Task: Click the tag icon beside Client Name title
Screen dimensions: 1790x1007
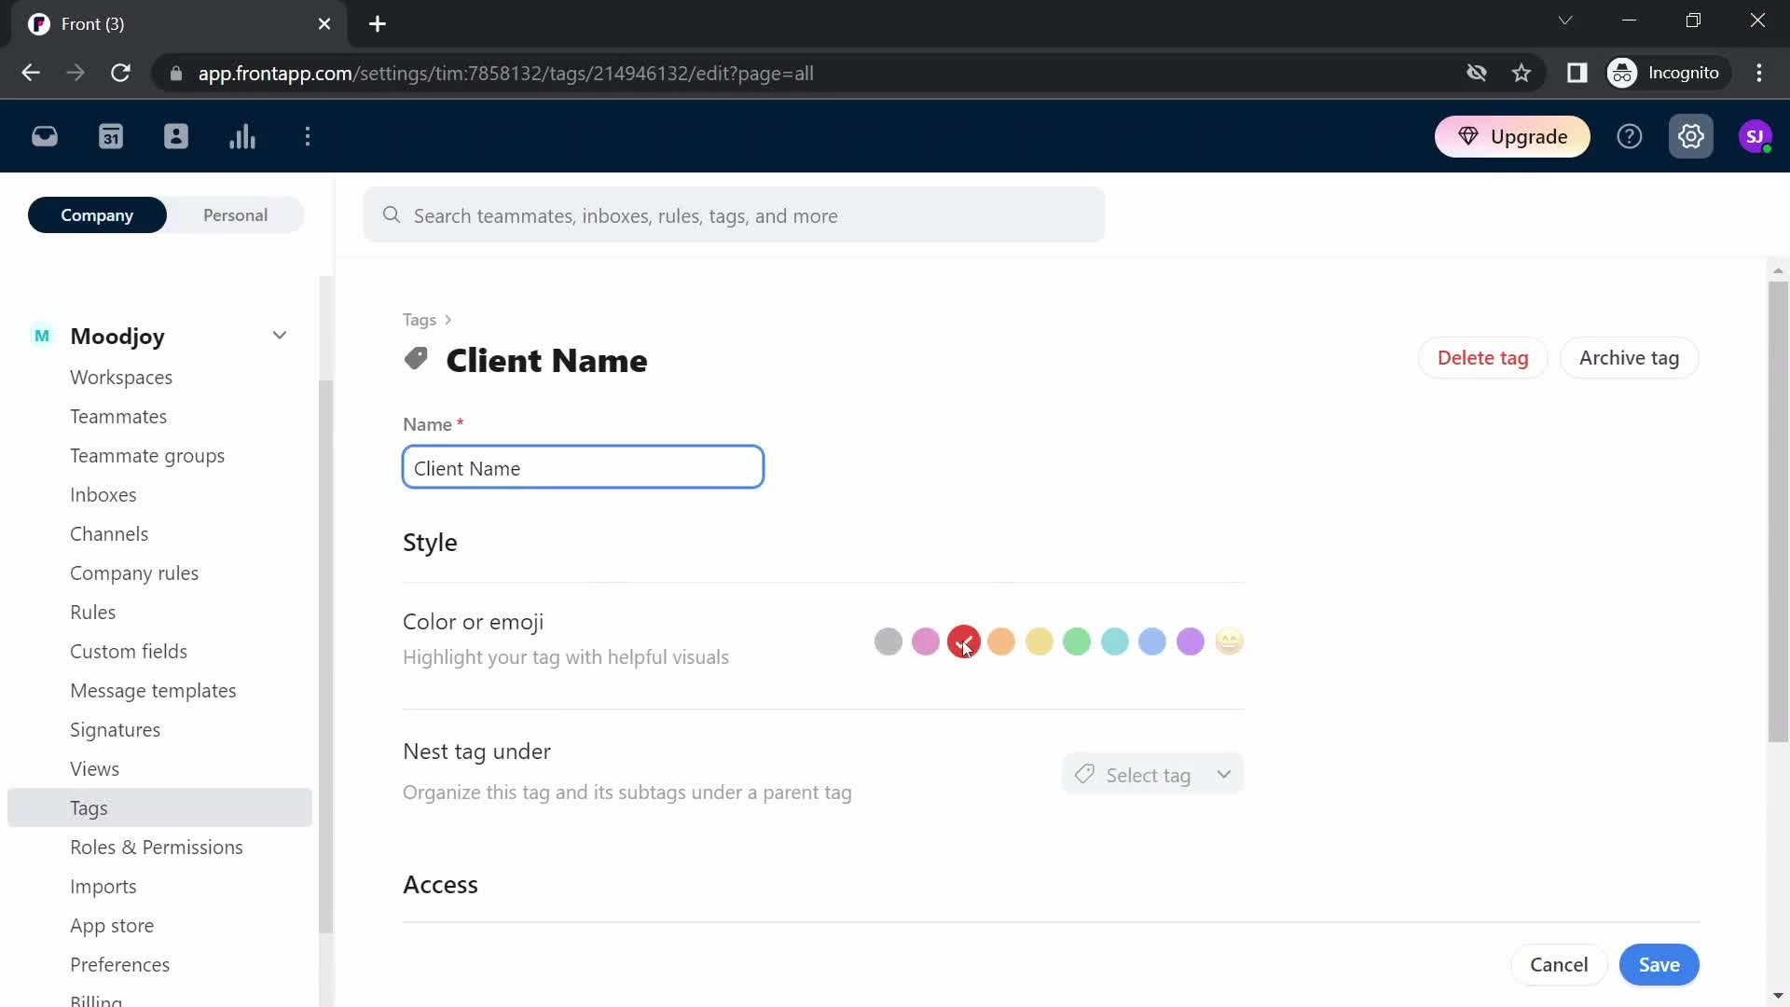Action: coord(416,359)
